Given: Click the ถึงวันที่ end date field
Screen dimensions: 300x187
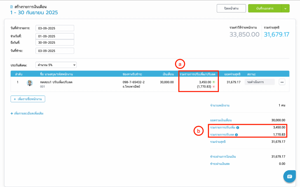Looking at the screenshot, I should point(55,43).
